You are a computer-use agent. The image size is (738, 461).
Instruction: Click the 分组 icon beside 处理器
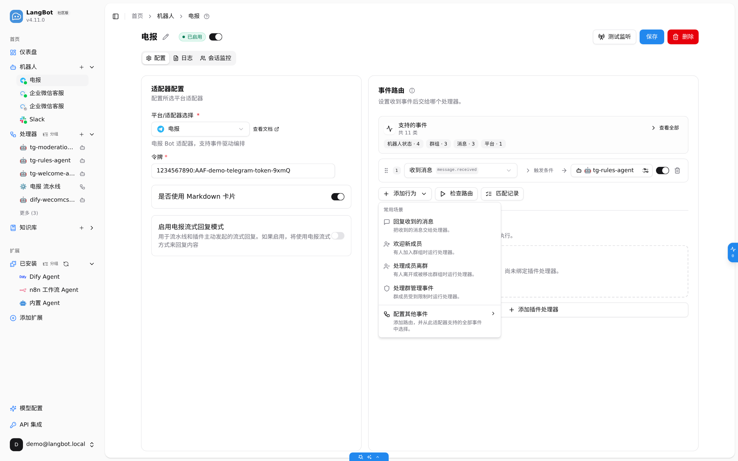[x=51, y=134]
